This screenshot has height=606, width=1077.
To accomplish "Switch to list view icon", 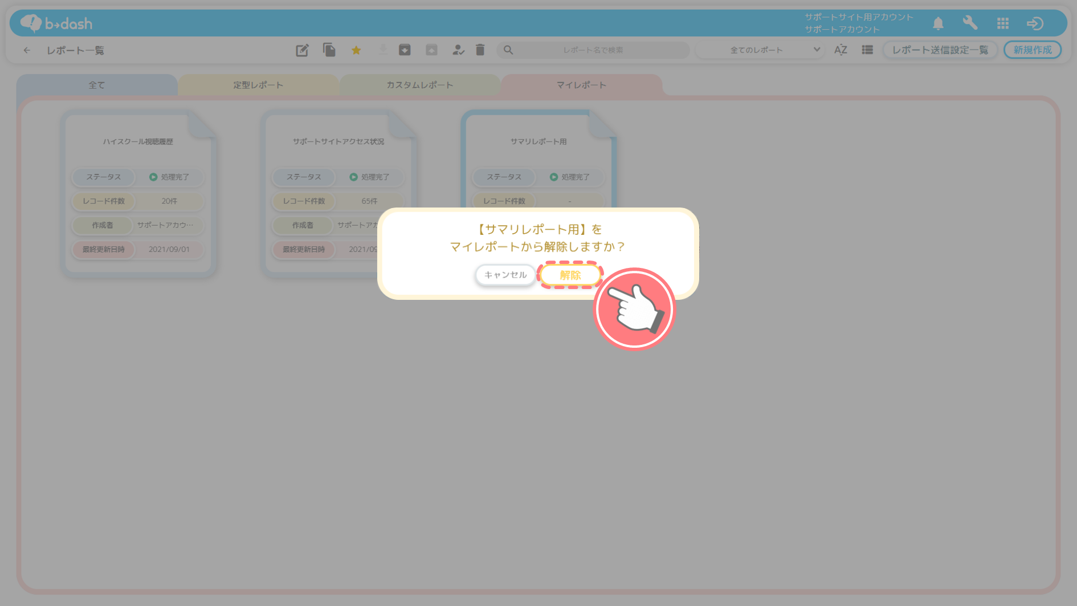I will pos(867,50).
